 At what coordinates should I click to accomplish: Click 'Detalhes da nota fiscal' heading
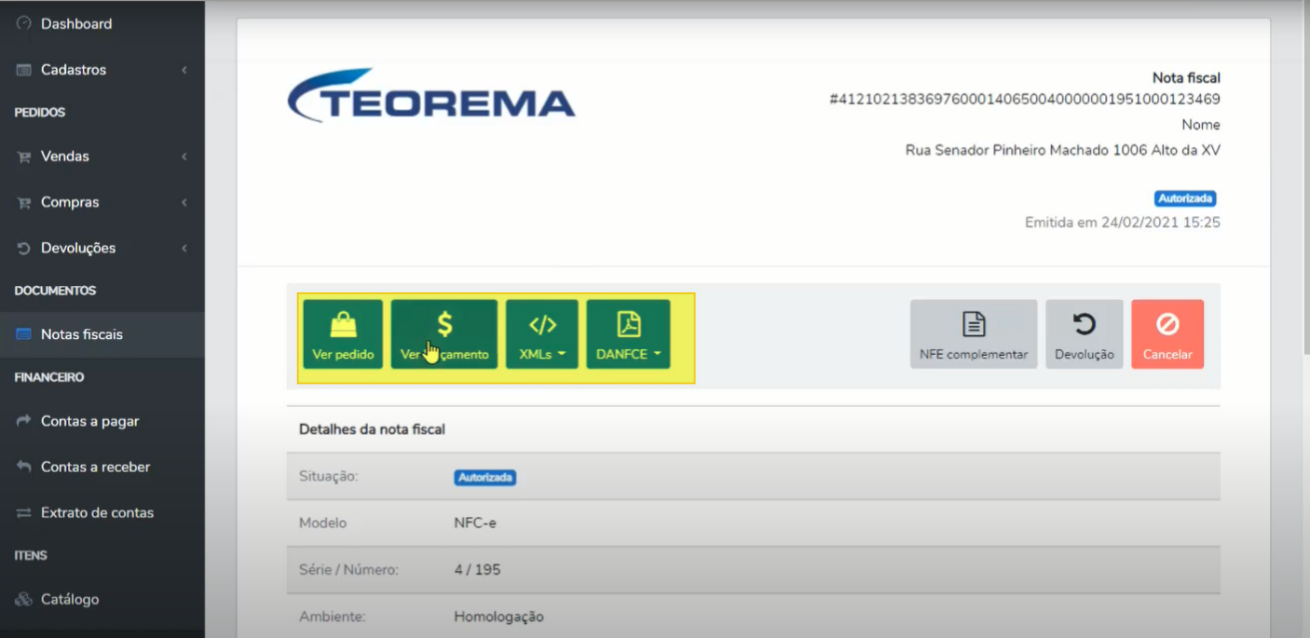pos(372,429)
